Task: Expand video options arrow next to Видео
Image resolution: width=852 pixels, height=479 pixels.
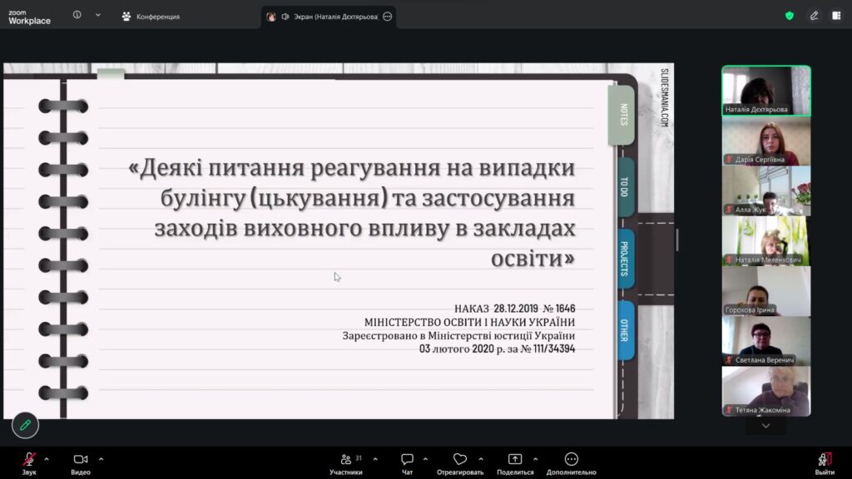Action: click(x=101, y=459)
